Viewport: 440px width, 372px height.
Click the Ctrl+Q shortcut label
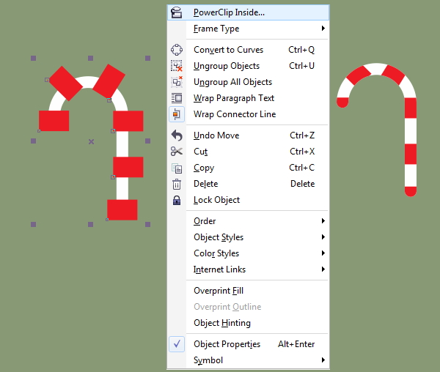coord(301,50)
